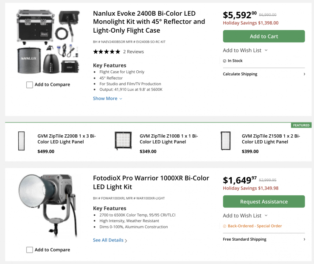314x264 pixels.
Task: Click the Back-Ordered info icon
Action: pos(225,226)
